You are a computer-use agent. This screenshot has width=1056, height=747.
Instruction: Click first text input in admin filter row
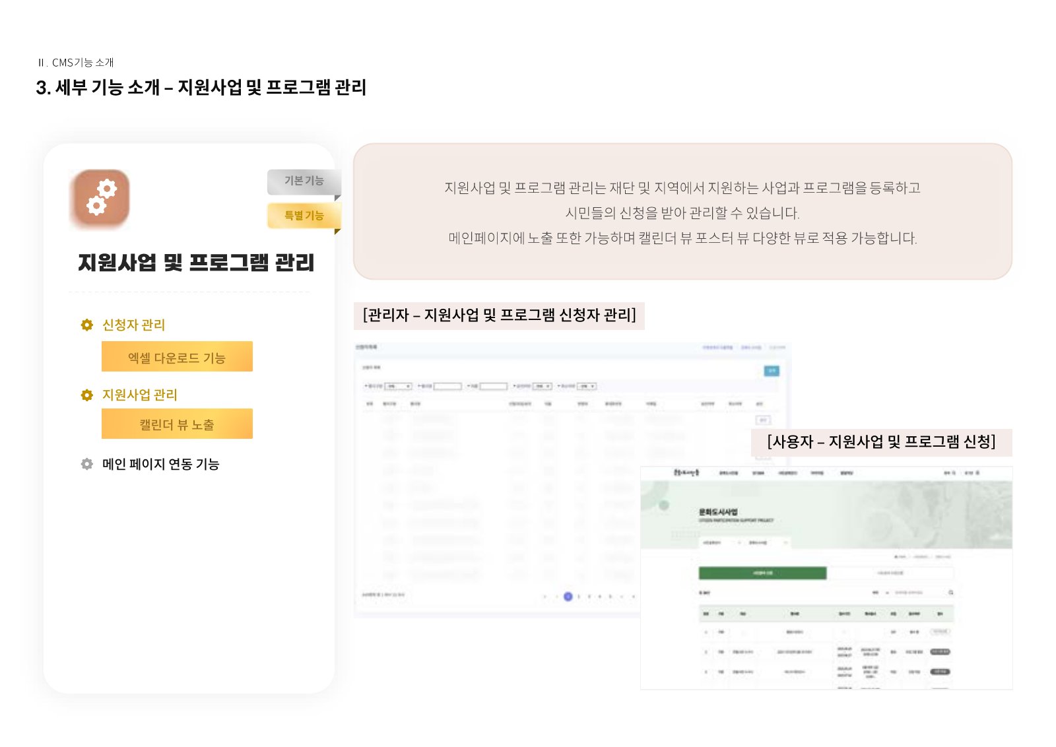[447, 386]
